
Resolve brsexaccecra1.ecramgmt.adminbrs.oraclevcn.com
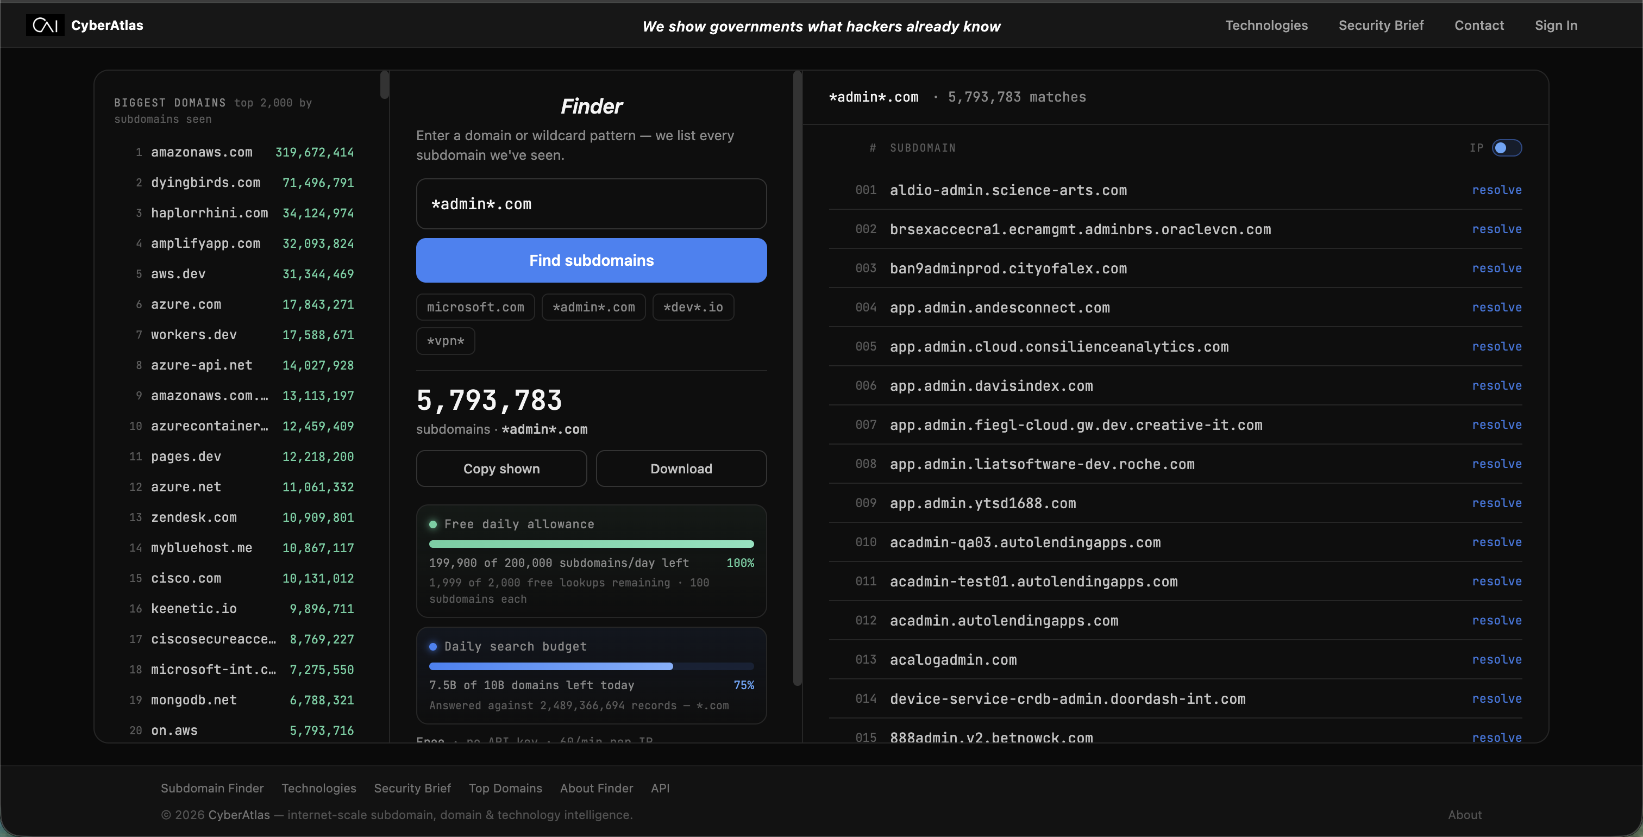(1496, 229)
